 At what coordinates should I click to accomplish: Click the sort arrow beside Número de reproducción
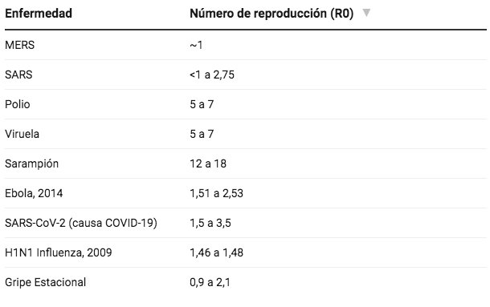click(366, 13)
